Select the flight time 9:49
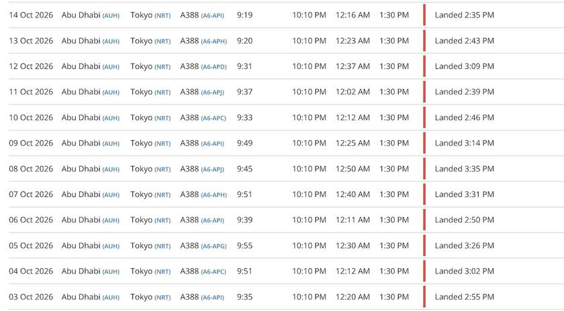Image resolution: width=564 pixels, height=311 pixels. (x=244, y=143)
